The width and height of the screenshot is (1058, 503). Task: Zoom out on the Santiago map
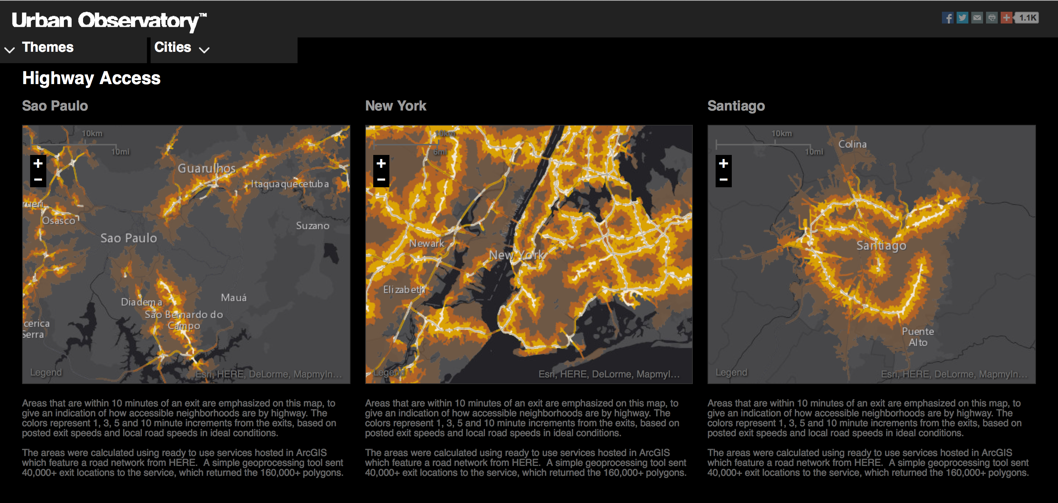click(724, 180)
